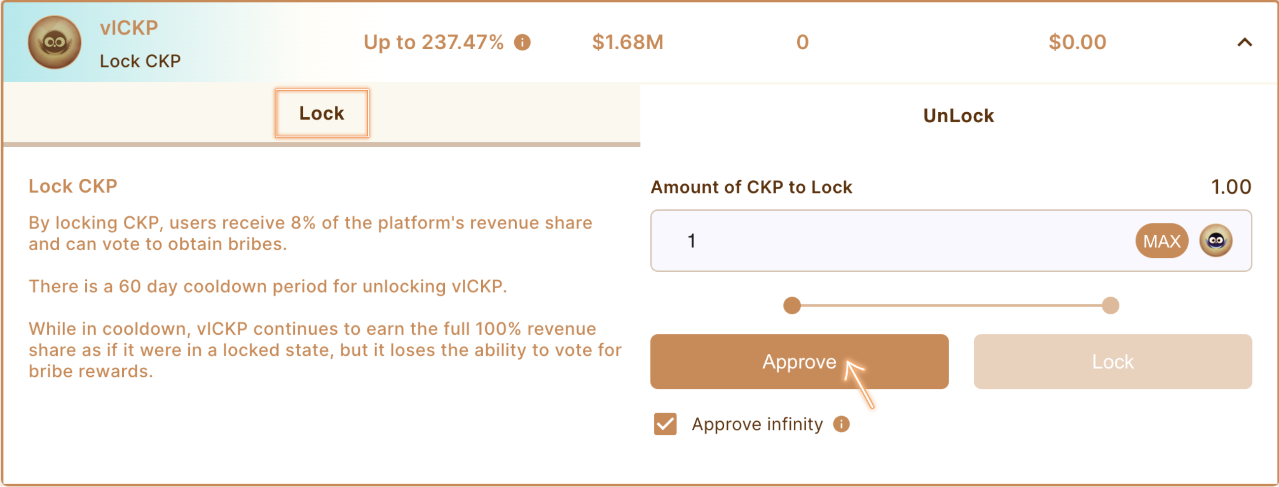Click the info icon beside 237.47% APR
Screen dimensions: 1279x487
tap(522, 42)
